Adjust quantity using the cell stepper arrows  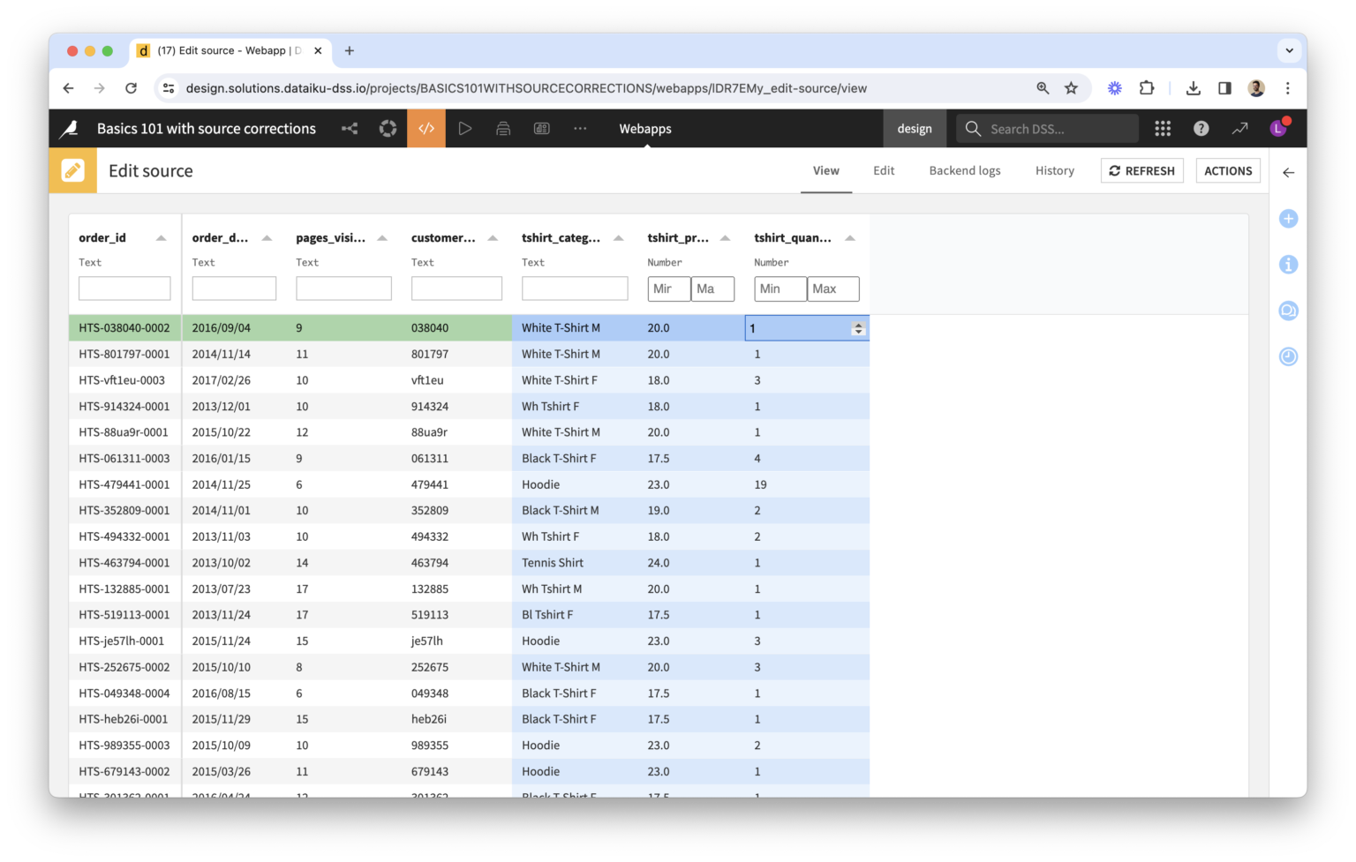[x=857, y=328]
